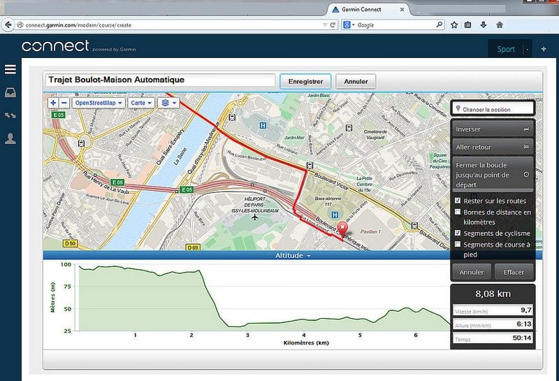Go to browser home page icon
The image size is (559, 381).
500,25
